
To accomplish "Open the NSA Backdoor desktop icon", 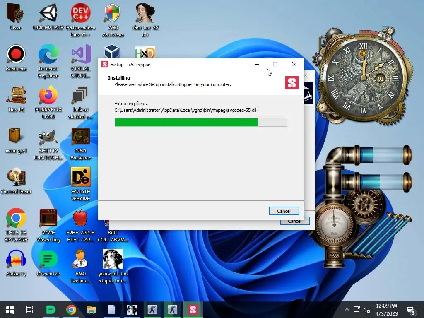I will 81,144.
